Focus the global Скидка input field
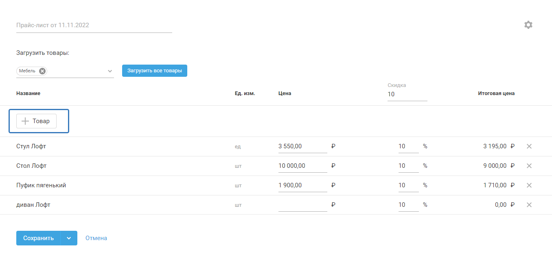Screen dimensions: 552x258 pos(407,94)
